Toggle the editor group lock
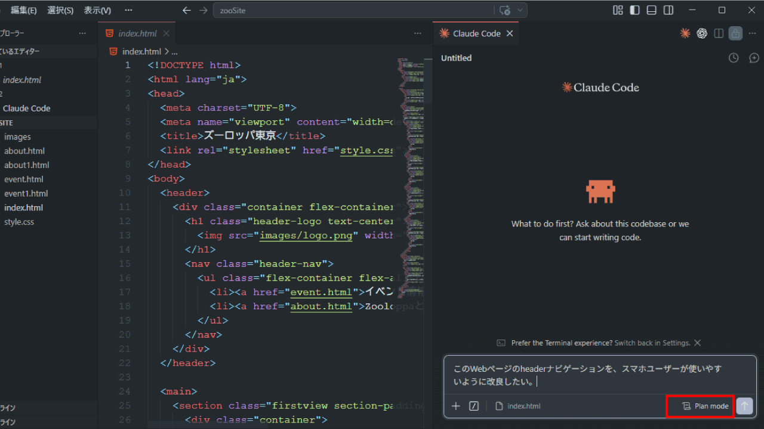The width and height of the screenshot is (764, 429). pos(735,33)
